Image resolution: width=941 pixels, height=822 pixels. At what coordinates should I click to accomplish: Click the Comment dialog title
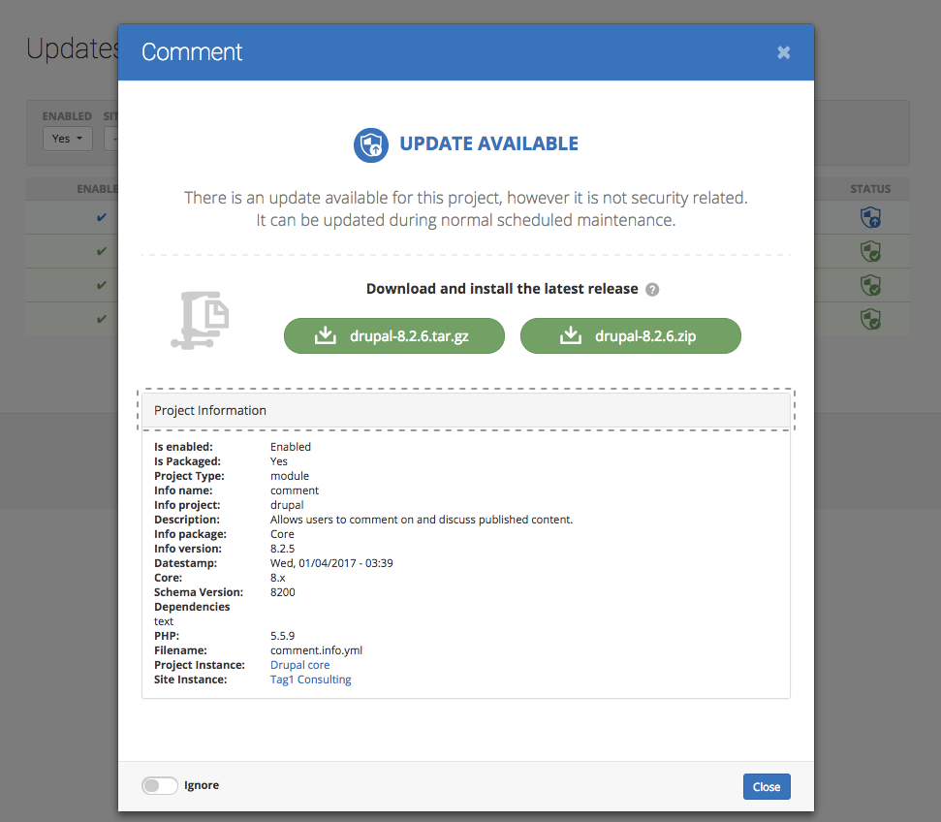tap(192, 52)
